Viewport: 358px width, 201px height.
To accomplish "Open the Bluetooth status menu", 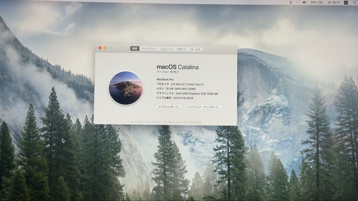I will point(291,2).
